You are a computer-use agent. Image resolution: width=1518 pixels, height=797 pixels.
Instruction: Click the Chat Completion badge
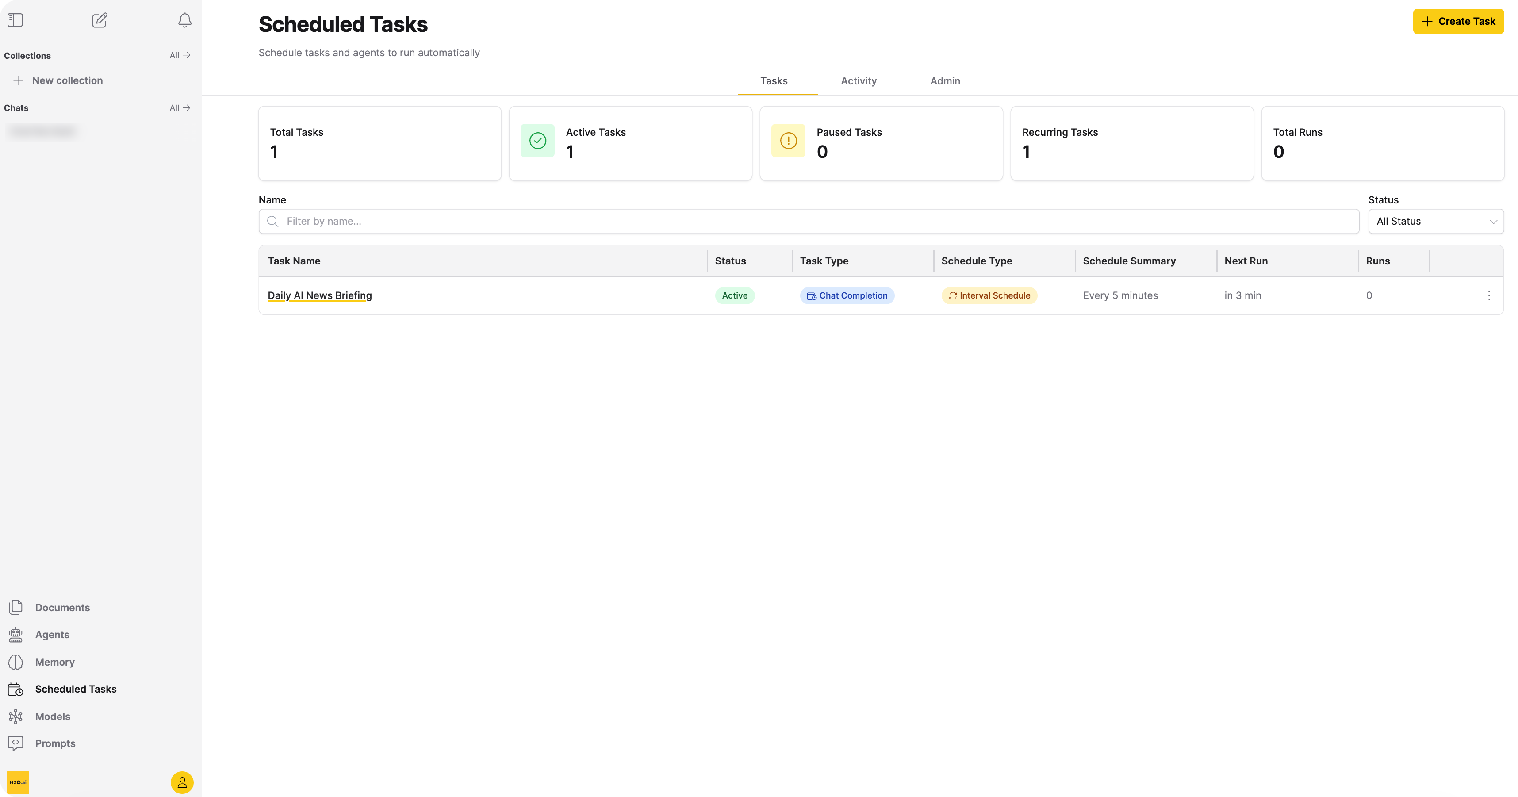click(x=847, y=296)
